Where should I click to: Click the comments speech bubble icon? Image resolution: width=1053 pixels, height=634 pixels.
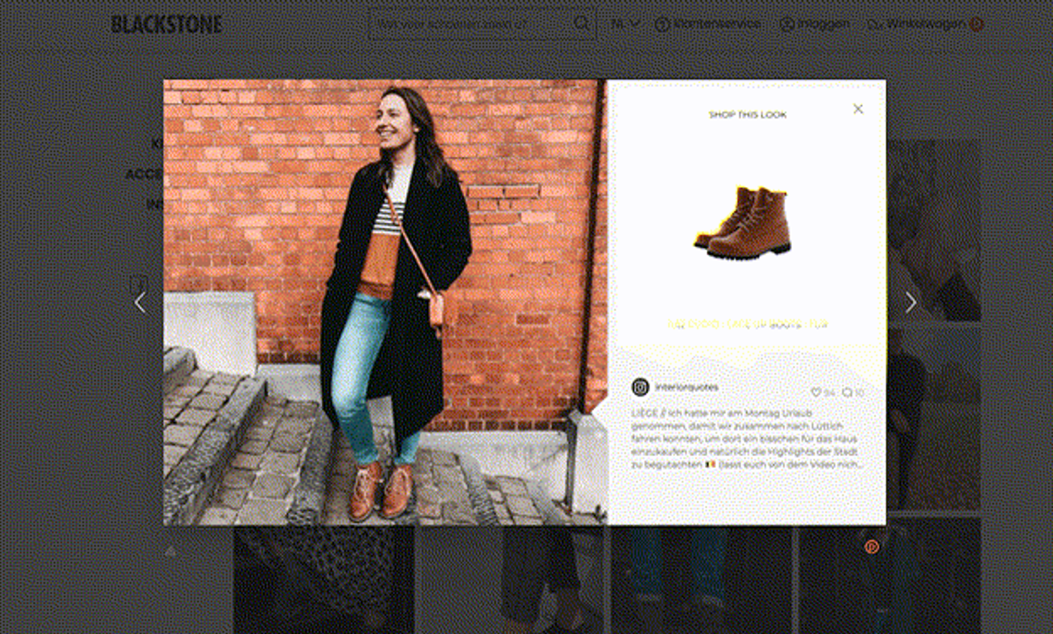847,392
